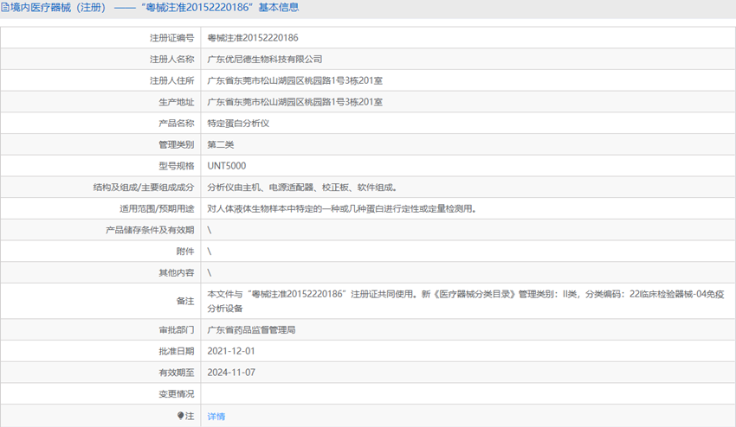Select the 注册人名称 label
Screen dimensions: 736x427
tap(171, 59)
